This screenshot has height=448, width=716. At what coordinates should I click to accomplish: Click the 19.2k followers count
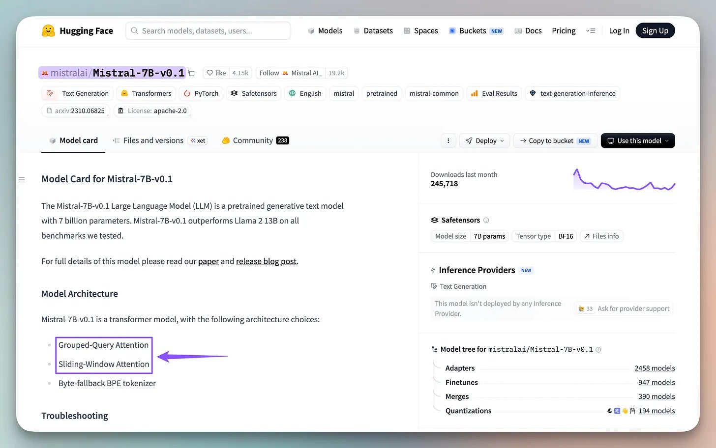[336, 73]
